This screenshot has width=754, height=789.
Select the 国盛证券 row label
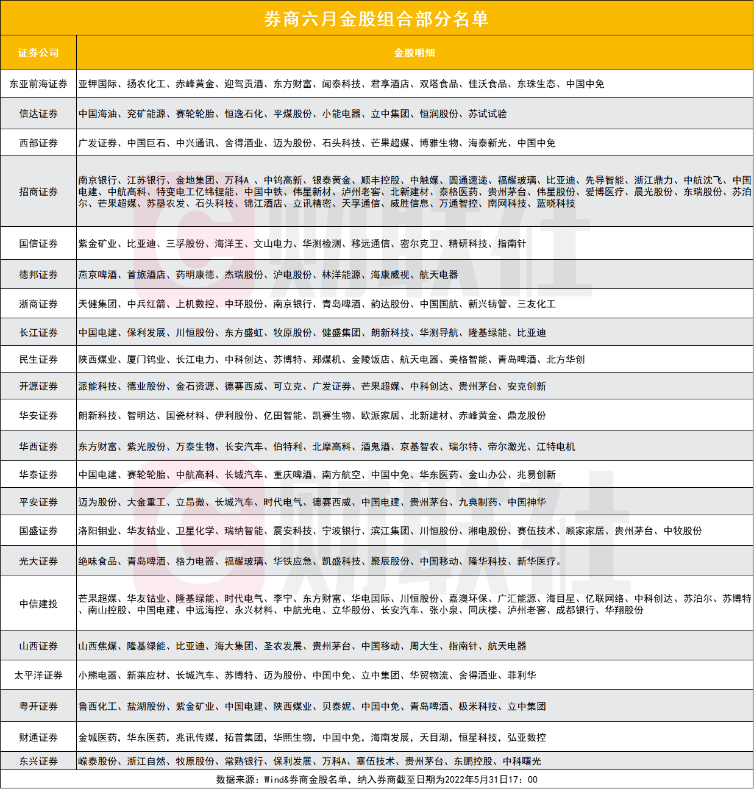click(x=38, y=531)
